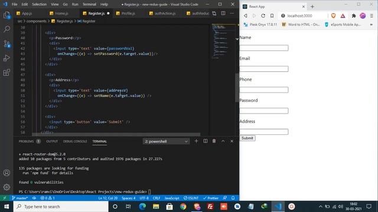Click the Open Changes icon in editor toolbar
This screenshot has height=212, width=378.
214,14
